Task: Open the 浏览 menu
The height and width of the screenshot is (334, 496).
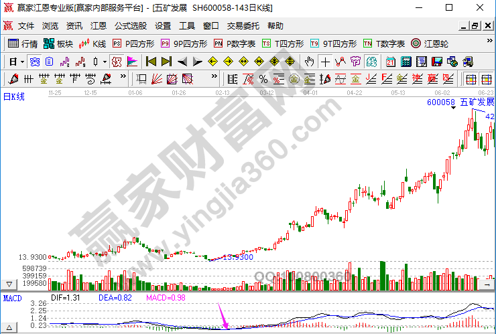Action: tap(50, 25)
